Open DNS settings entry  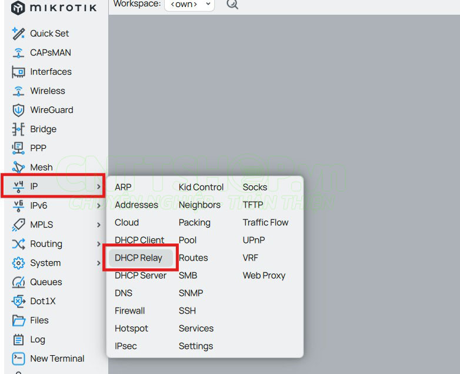(124, 293)
